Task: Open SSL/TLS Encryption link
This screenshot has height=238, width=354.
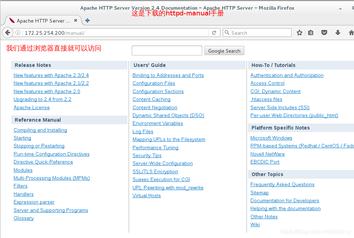Action: pos(156,171)
